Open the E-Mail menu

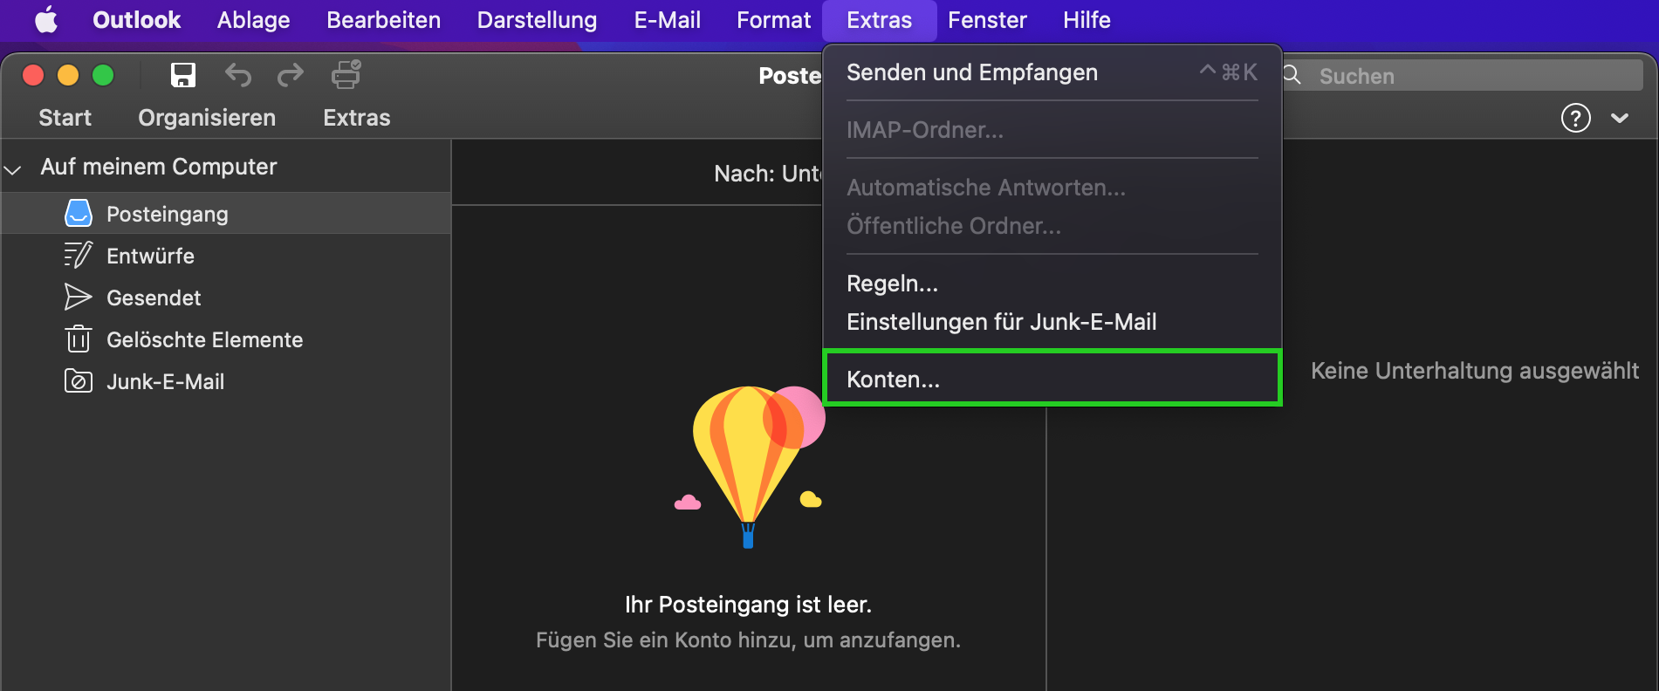tap(667, 19)
